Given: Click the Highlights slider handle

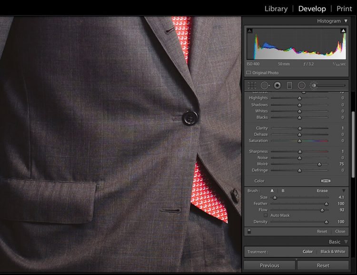Looking at the screenshot, I should tap(299, 98).
